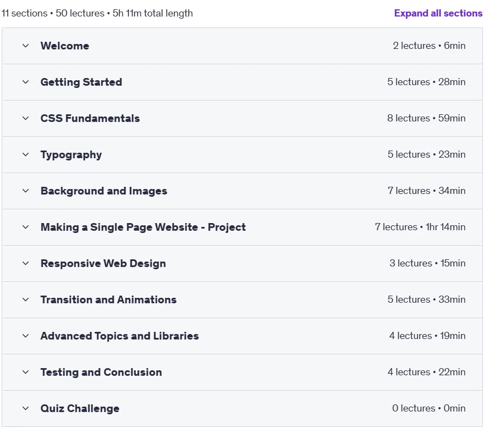The height and width of the screenshot is (428, 484).
Task: Click the Quiz Challenge section title
Action: 80,409
